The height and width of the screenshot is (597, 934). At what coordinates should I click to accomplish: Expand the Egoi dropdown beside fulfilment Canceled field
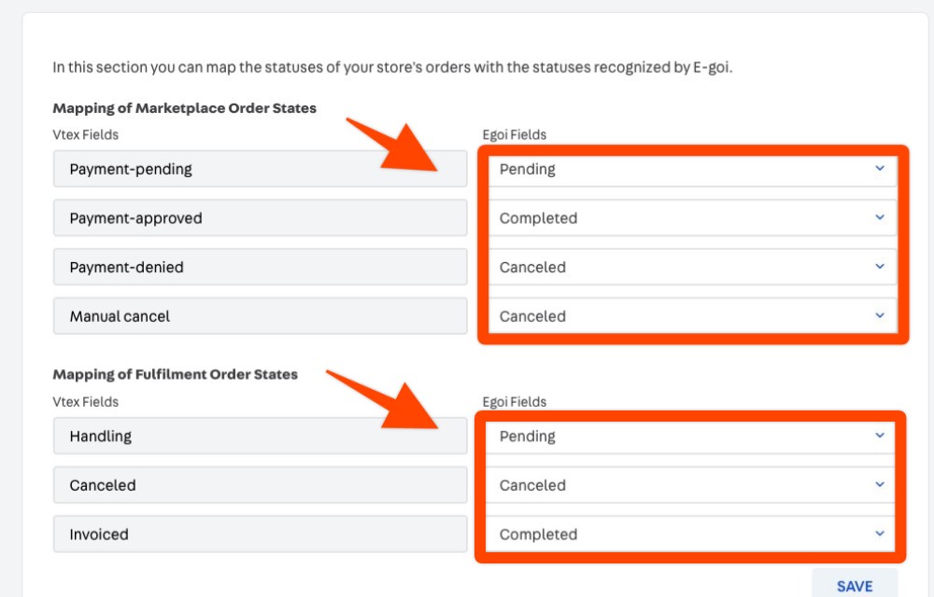pyautogui.click(x=691, y=485)
